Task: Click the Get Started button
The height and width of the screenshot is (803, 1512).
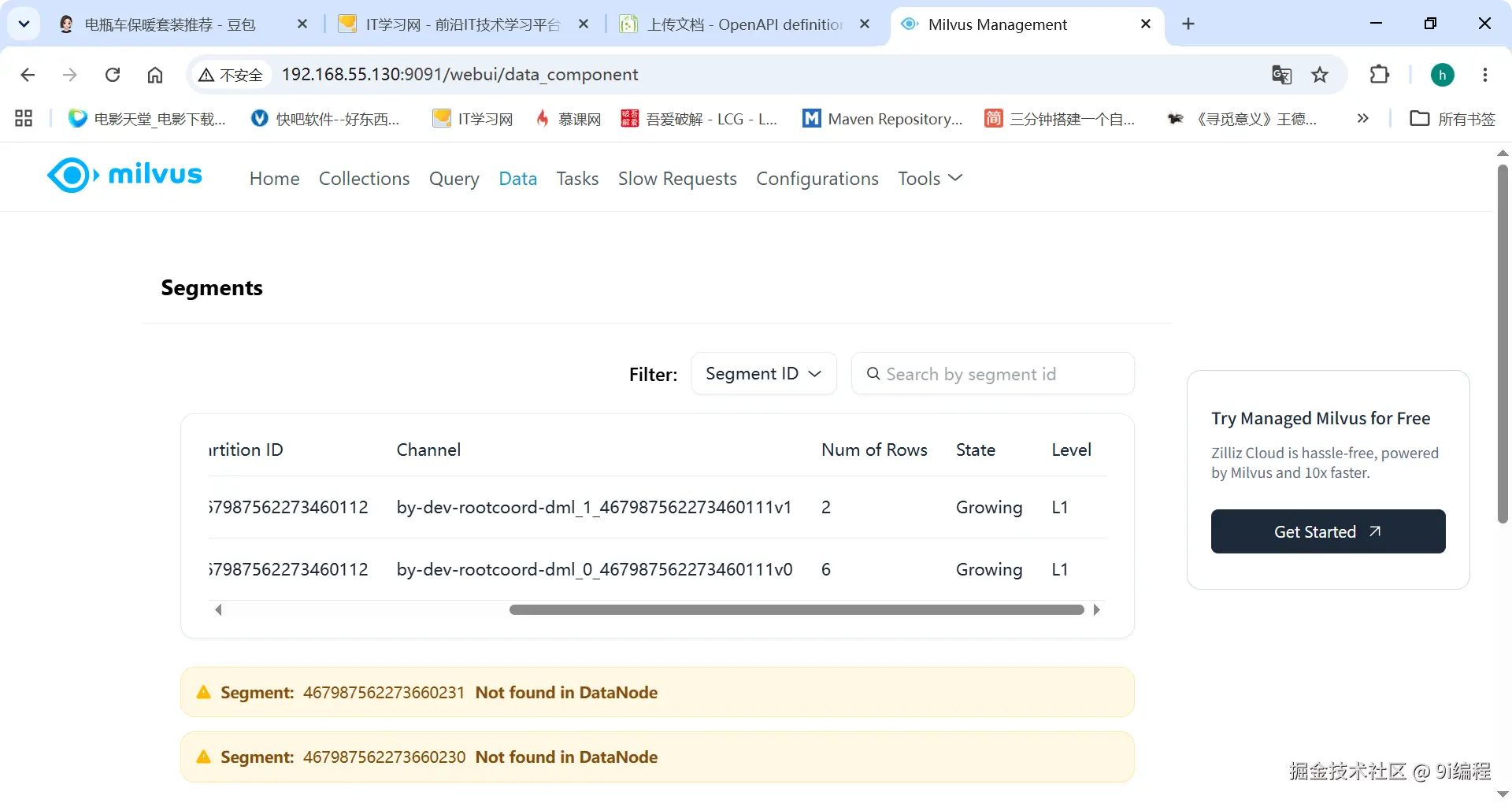Action: (1328, 531)
